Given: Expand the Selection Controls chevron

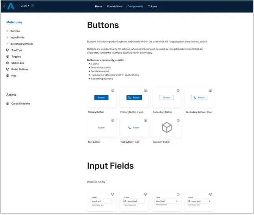Looking at the screenshot, I should pyautogui.click(x=7, y=43).
